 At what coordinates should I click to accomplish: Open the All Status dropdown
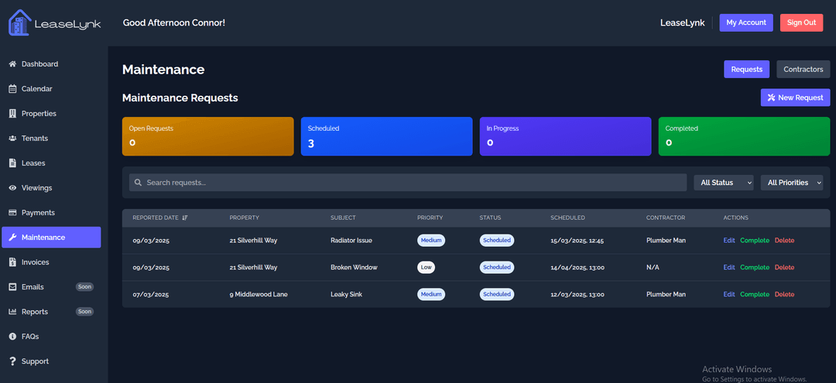pos(724,183)
